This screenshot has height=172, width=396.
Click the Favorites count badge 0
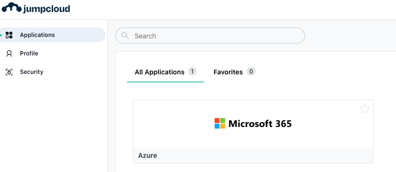(251, 72)
